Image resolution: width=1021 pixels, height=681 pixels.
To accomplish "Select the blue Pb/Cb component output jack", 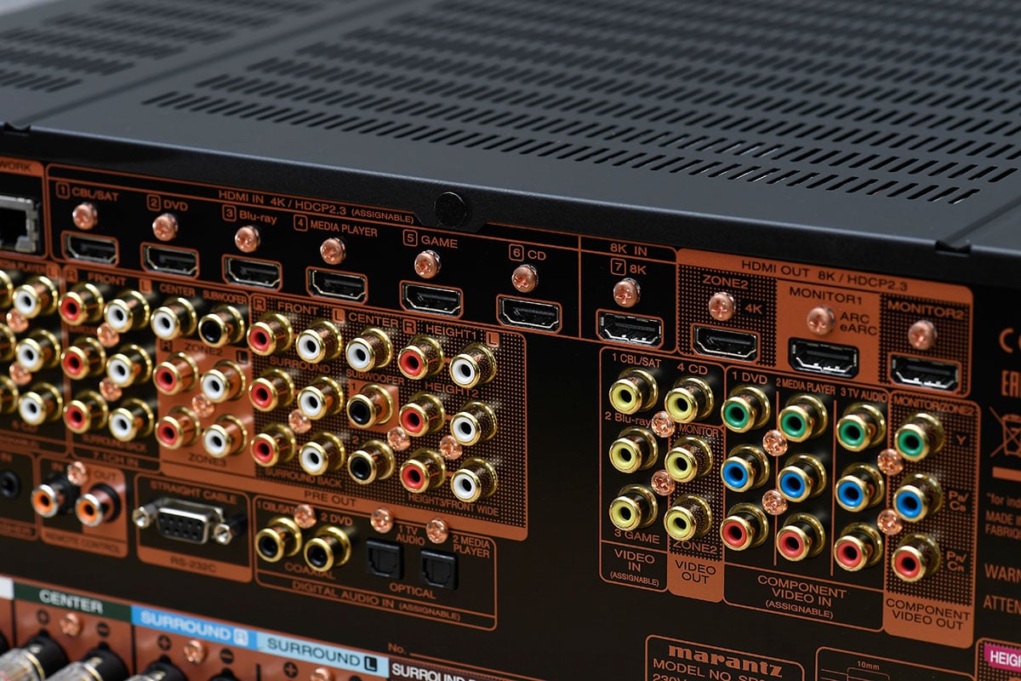I will [917, 496].
